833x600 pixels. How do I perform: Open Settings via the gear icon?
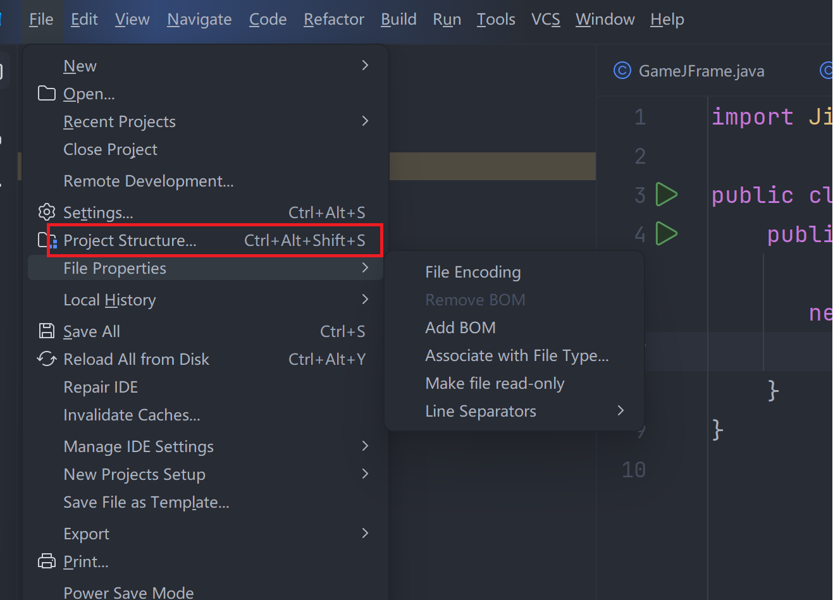[47, 212]
